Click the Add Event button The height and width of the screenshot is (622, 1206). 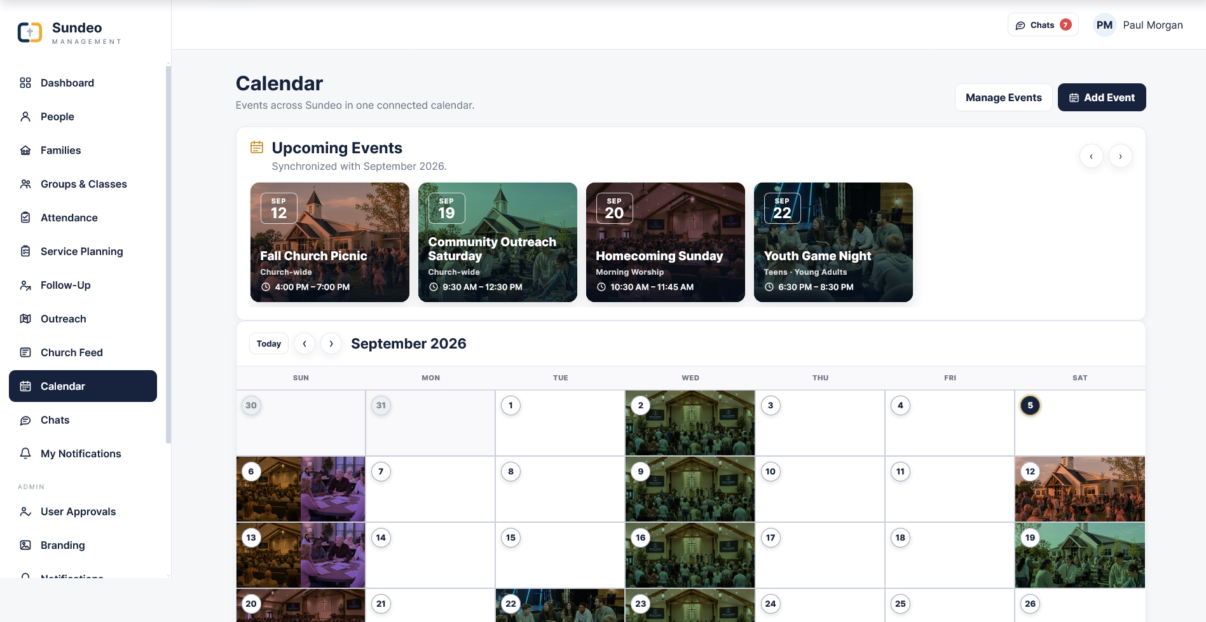(1102, 97)
